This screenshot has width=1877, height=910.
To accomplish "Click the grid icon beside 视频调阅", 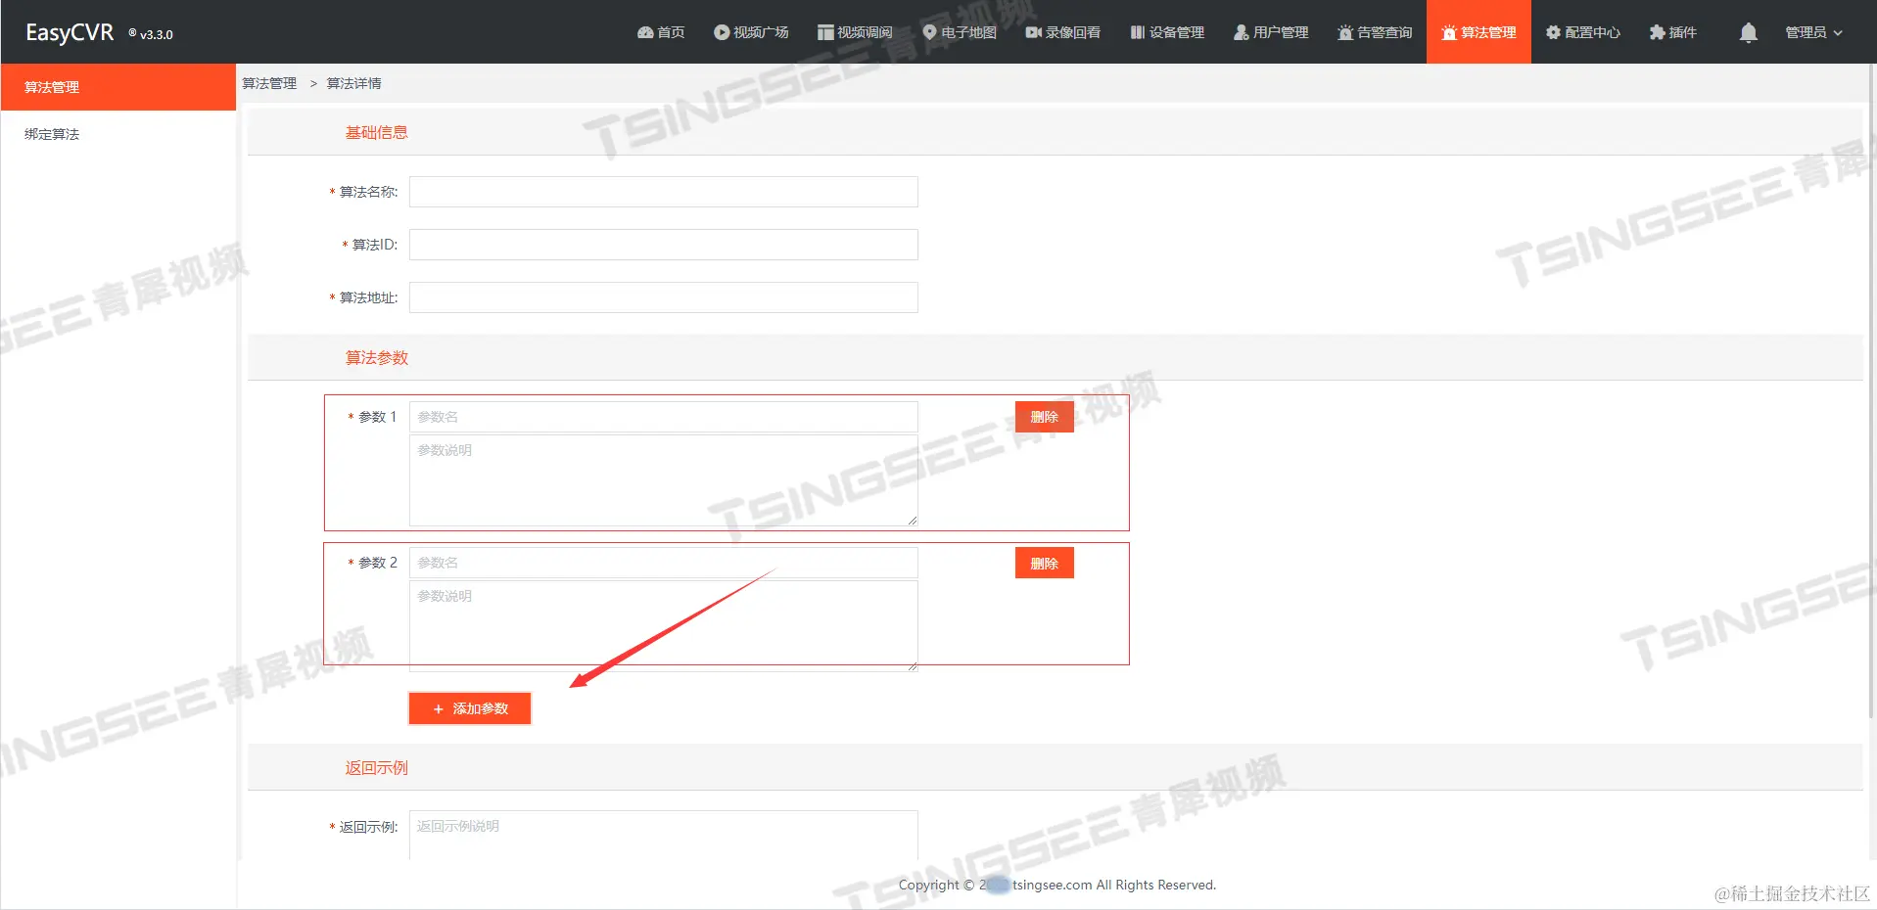I will tap(825, 32).
